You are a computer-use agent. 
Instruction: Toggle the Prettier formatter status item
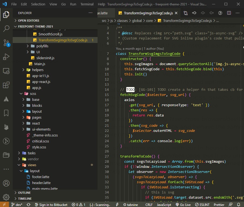[x=219, y=205]
